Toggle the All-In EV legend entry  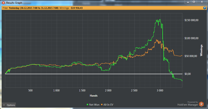(x=107, y=105)
